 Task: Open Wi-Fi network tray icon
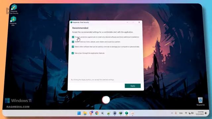tap(186, 113)
